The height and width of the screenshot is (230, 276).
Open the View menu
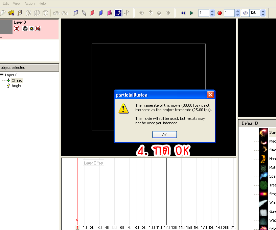tap(17, 3)
